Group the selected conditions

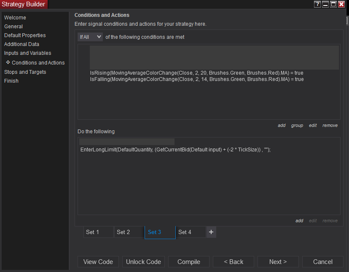[x=297, y=125]
